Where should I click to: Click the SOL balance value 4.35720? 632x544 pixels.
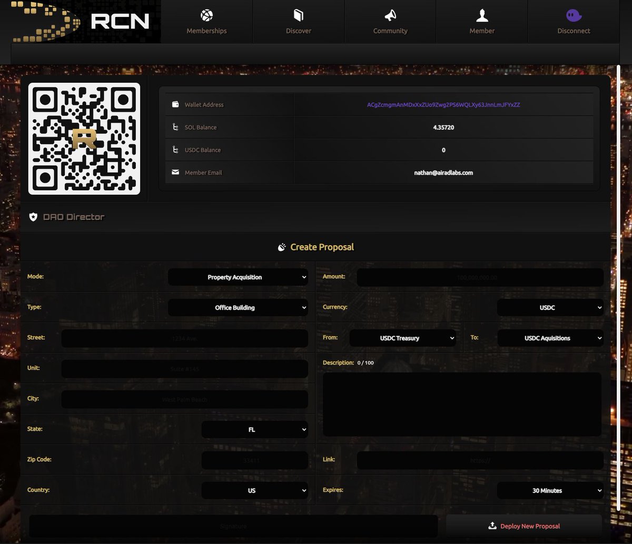pos(443,128)
